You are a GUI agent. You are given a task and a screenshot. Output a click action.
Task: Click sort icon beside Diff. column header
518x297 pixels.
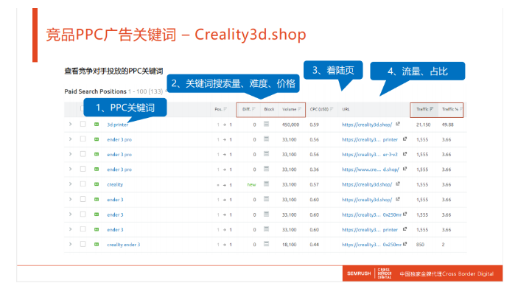[253, 109]
